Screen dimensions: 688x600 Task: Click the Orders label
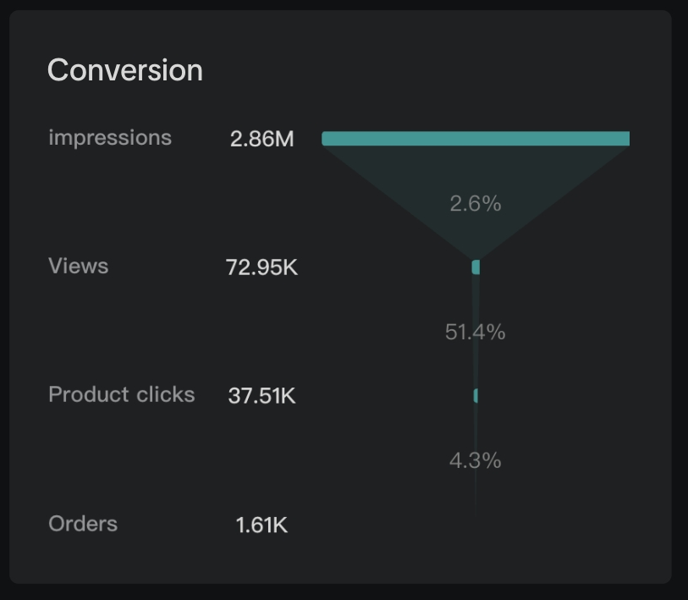[x=83, y=523]
